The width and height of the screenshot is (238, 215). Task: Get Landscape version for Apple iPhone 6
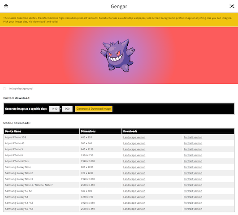pyautogui.click(x=134, y=155)
